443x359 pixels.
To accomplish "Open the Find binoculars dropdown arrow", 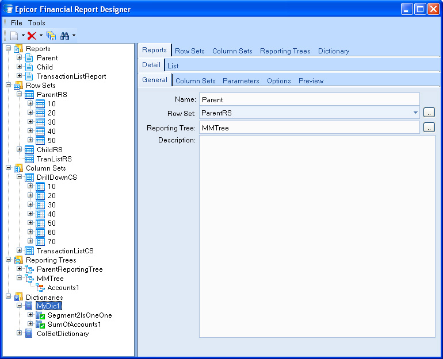I will point(74,36).
